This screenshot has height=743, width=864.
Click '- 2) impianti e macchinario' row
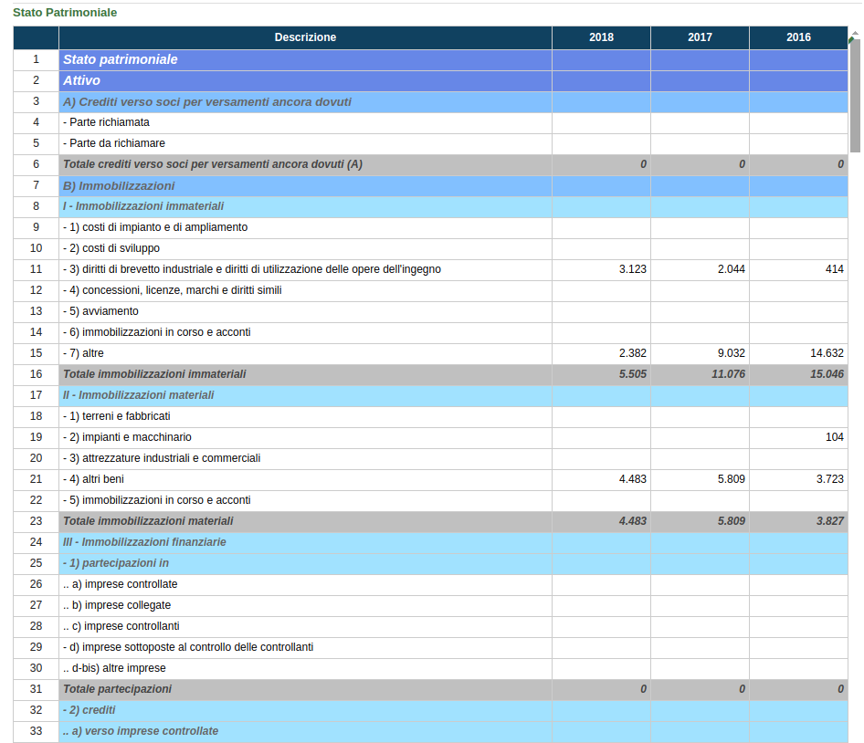click(x=430, y=437)
